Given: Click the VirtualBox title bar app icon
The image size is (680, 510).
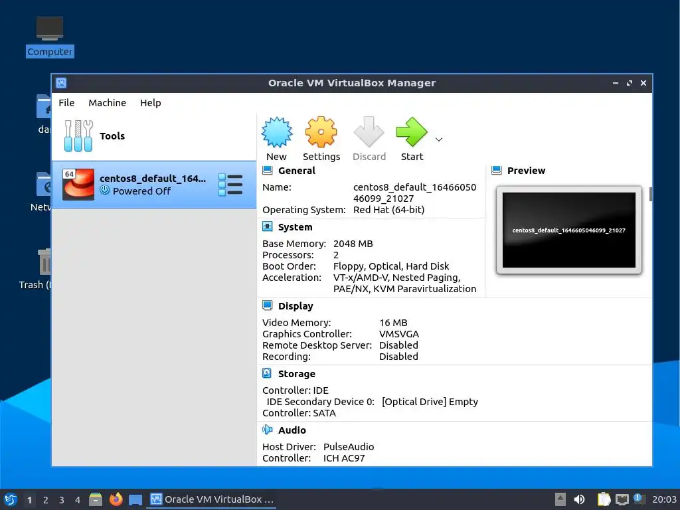Looking at the screenshot, I should [61, 83].
